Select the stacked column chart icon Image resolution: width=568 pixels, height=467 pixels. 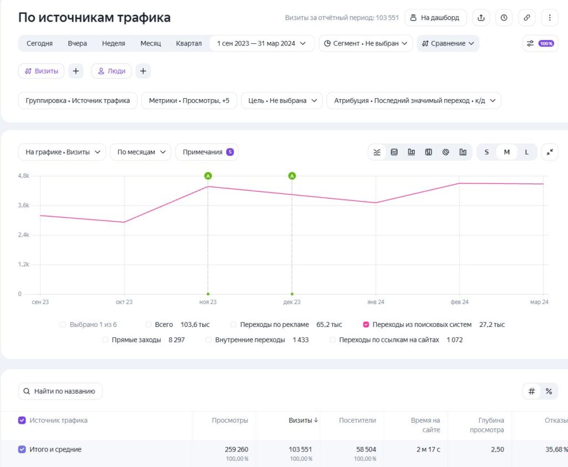[429, 152]
